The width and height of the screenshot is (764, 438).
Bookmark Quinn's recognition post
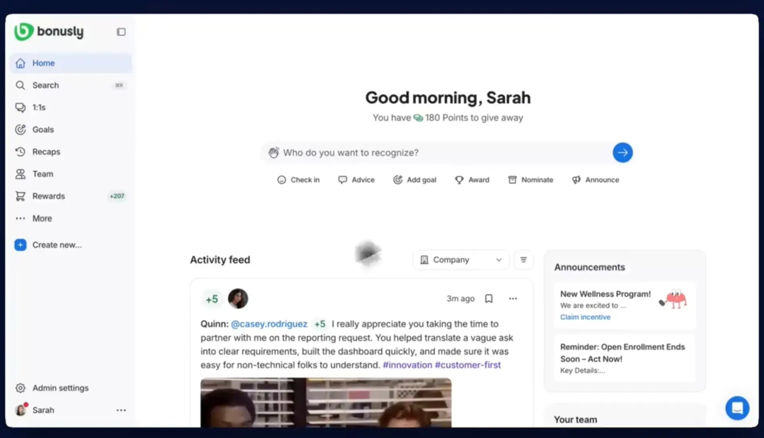pos(489,299)
